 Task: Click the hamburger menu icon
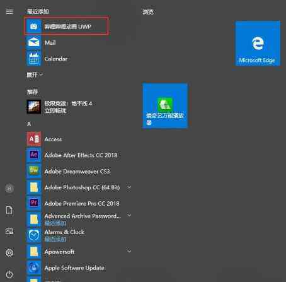[x=9, y=11]
